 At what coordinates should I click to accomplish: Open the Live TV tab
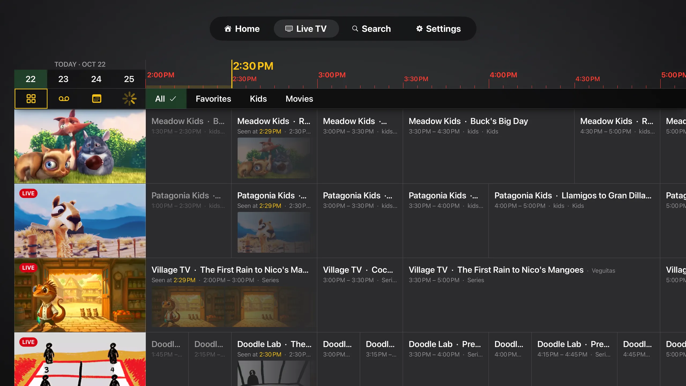click(x=306, y=29)
